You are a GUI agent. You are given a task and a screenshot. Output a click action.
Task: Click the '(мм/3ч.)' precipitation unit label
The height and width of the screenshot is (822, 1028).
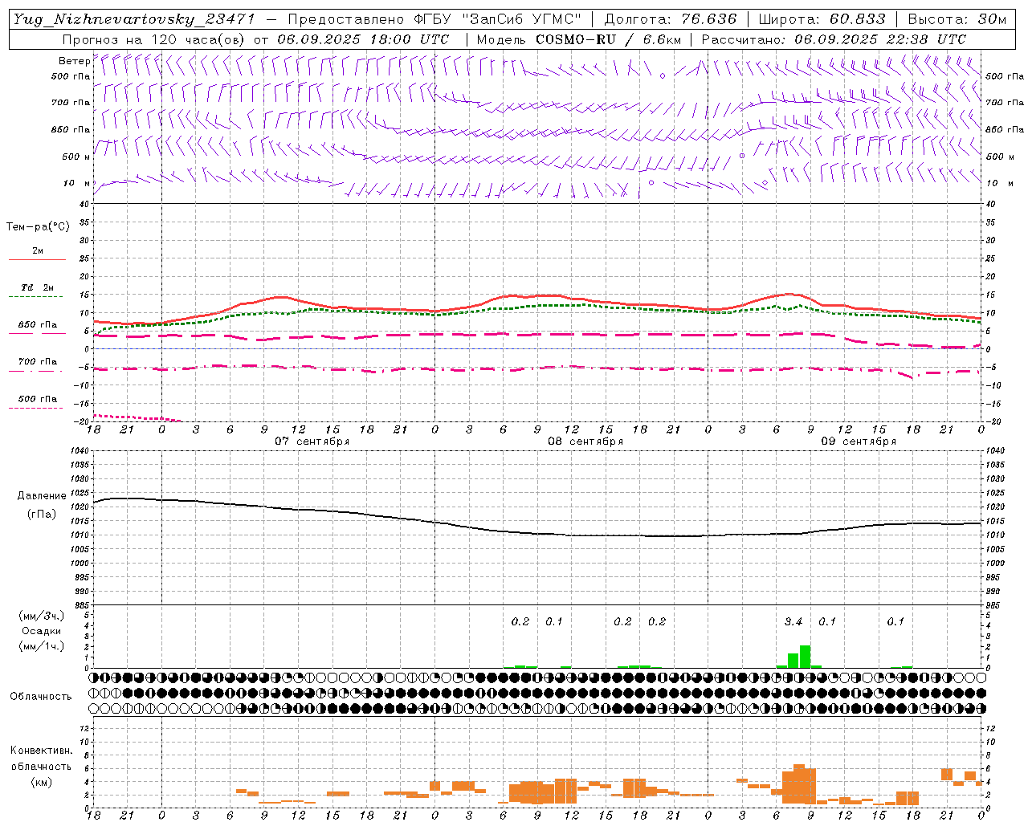tap(42, 616)
